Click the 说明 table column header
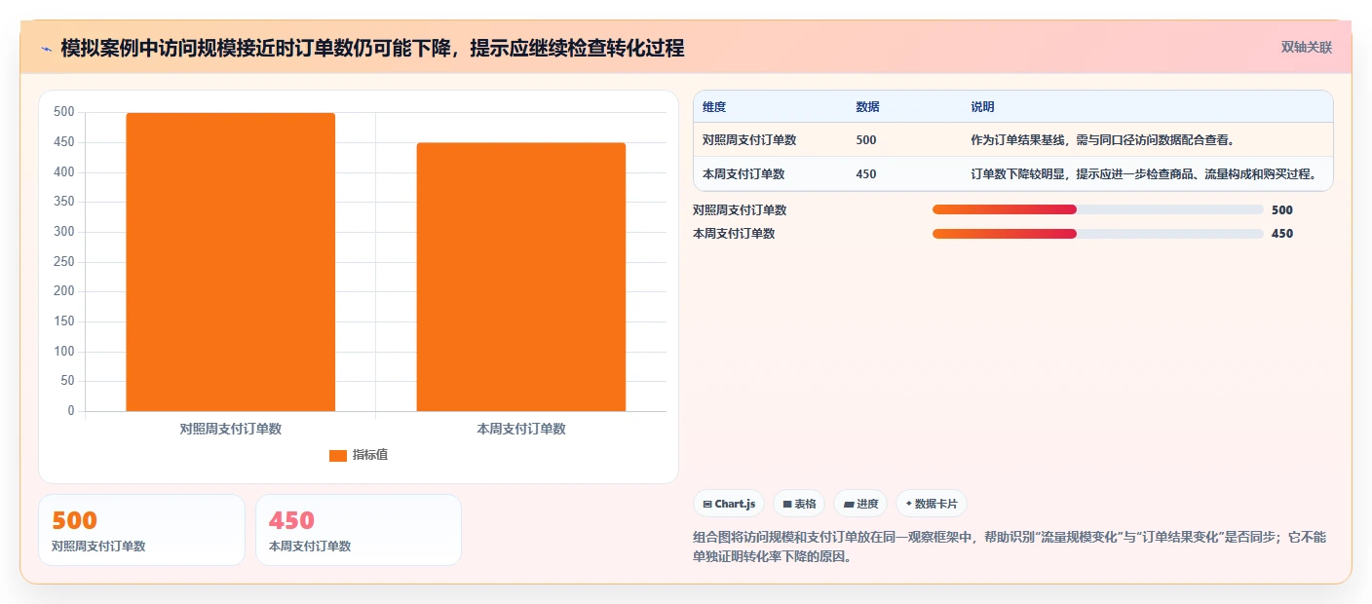The height and width of the screenshot is (604, 1372). [982, 107]
